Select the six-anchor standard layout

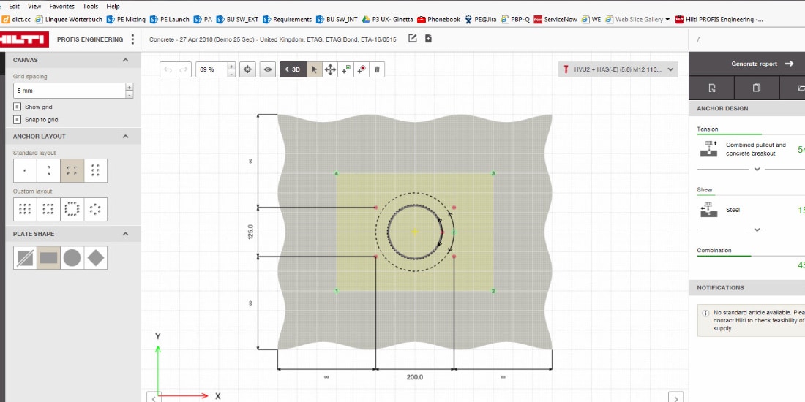[x=95, y=170]
